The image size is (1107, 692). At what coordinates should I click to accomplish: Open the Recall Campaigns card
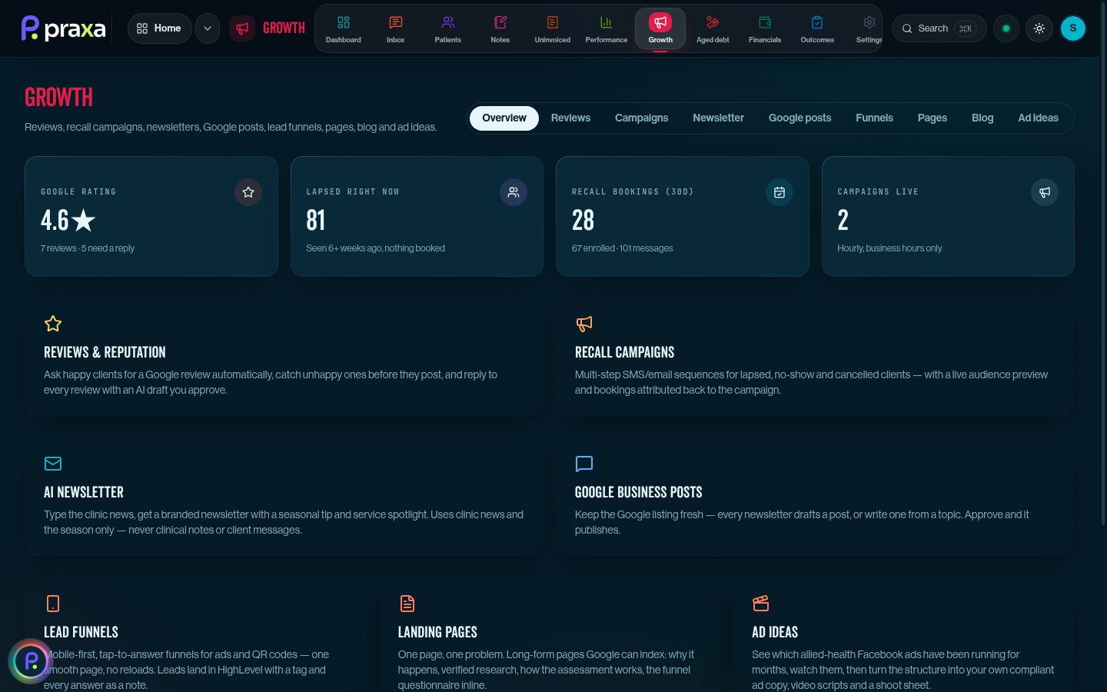pos(815,356)
